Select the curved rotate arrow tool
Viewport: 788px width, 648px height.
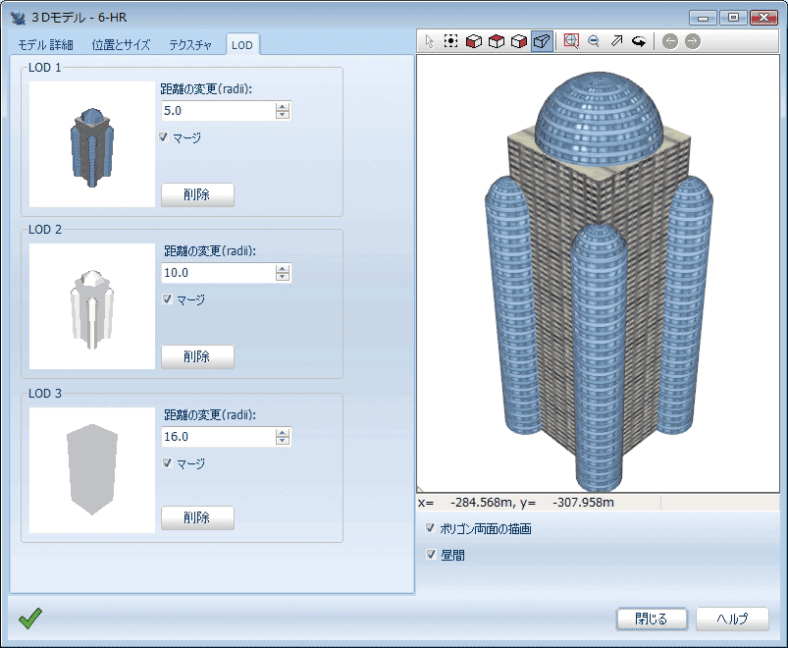coord(639,41)
